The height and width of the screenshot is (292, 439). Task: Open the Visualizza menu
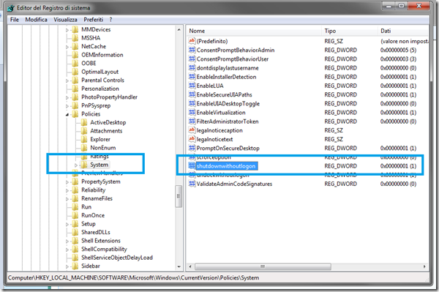pyautogui.click(x=65, y=20)
